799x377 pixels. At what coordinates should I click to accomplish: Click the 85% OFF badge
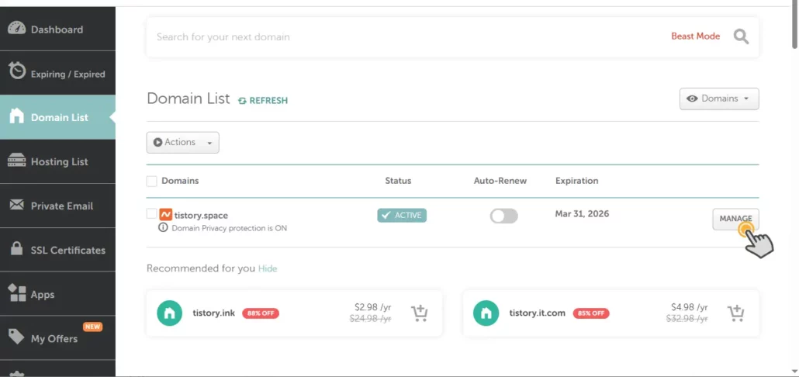(591, 313)
